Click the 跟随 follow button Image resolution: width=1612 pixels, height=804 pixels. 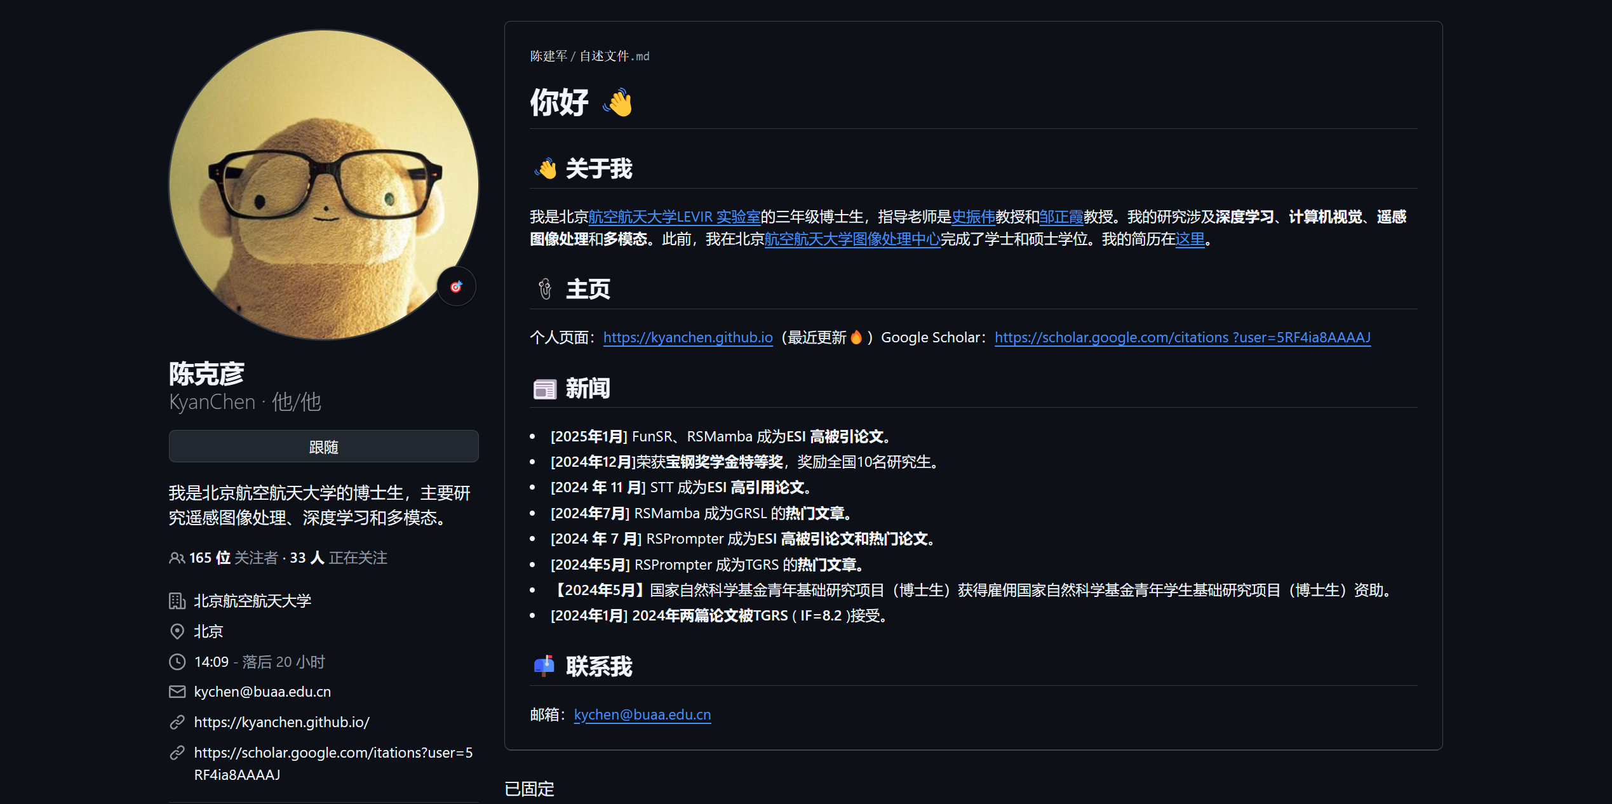tap(323, 446)
